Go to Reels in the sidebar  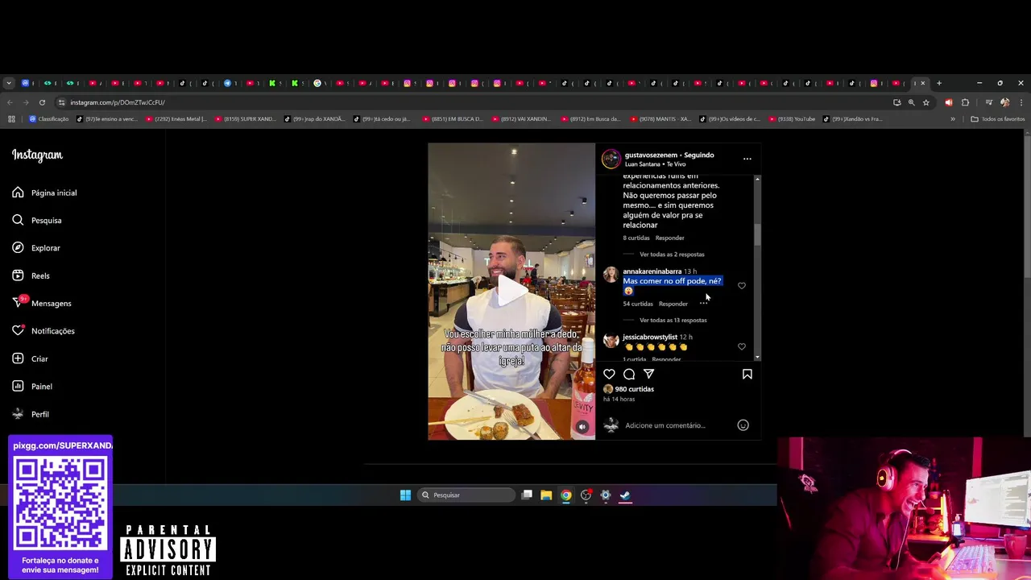31,275
